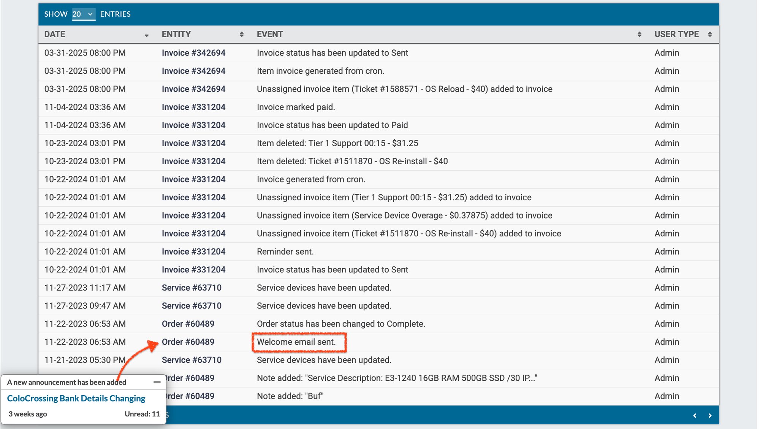Click the Event column header

click(270, 35)
